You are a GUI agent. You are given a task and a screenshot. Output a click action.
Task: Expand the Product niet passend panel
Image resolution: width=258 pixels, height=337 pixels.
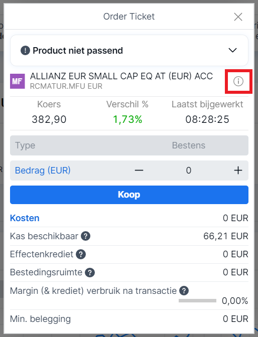pos(232,51)
